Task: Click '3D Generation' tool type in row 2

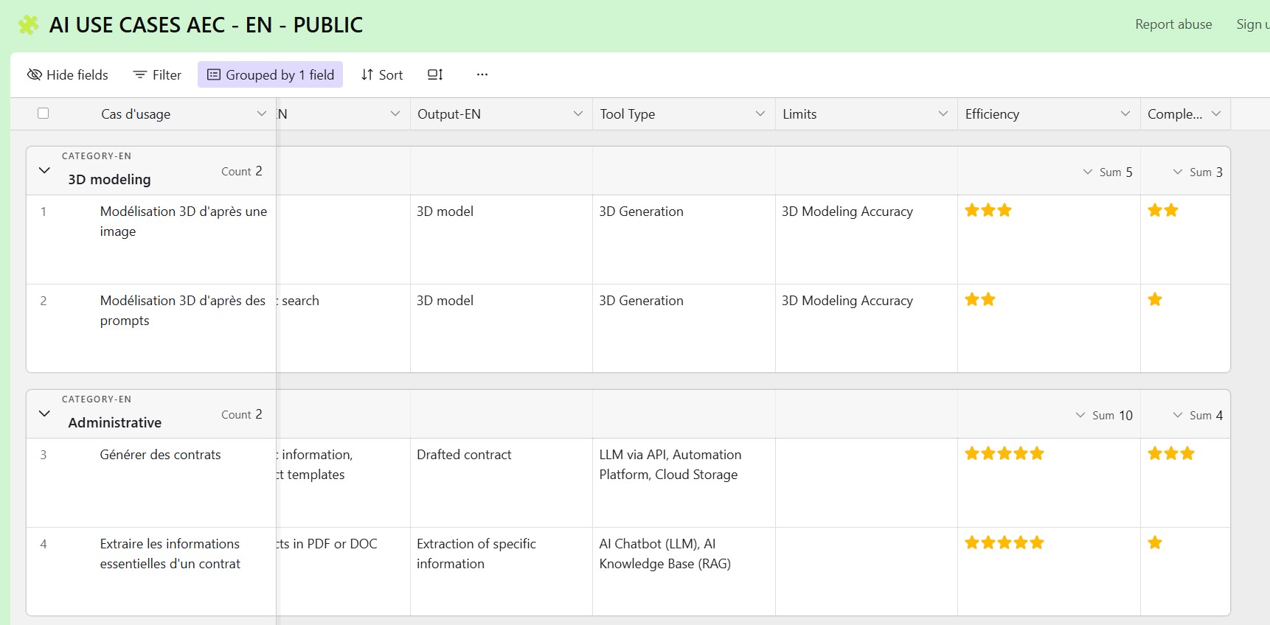Action: [684, 328]
